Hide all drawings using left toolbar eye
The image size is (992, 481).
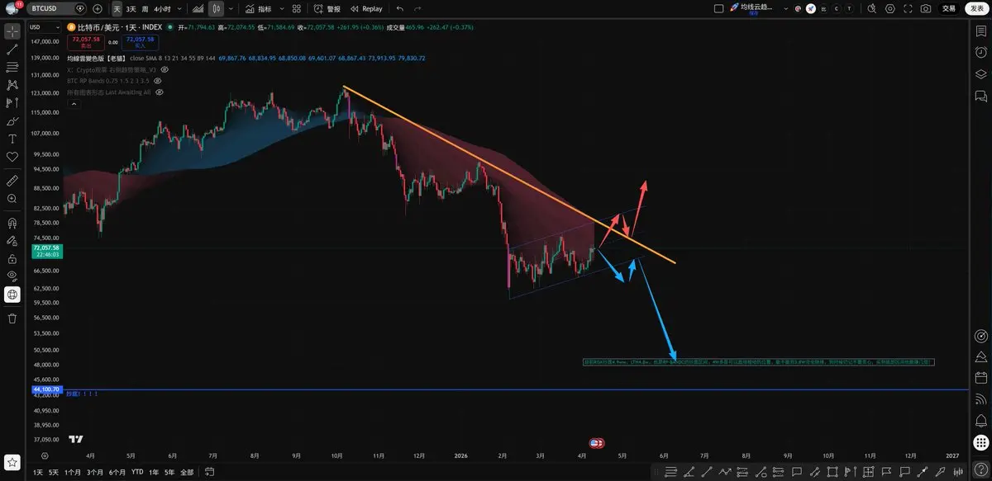tap(12, 276)
